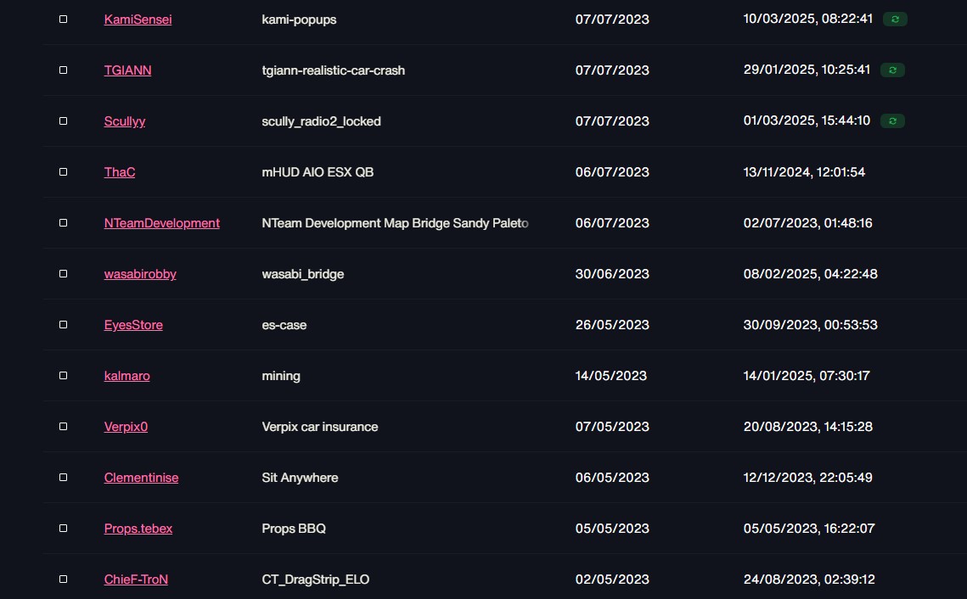Visit the EyesStore link

tap(133, 325)
